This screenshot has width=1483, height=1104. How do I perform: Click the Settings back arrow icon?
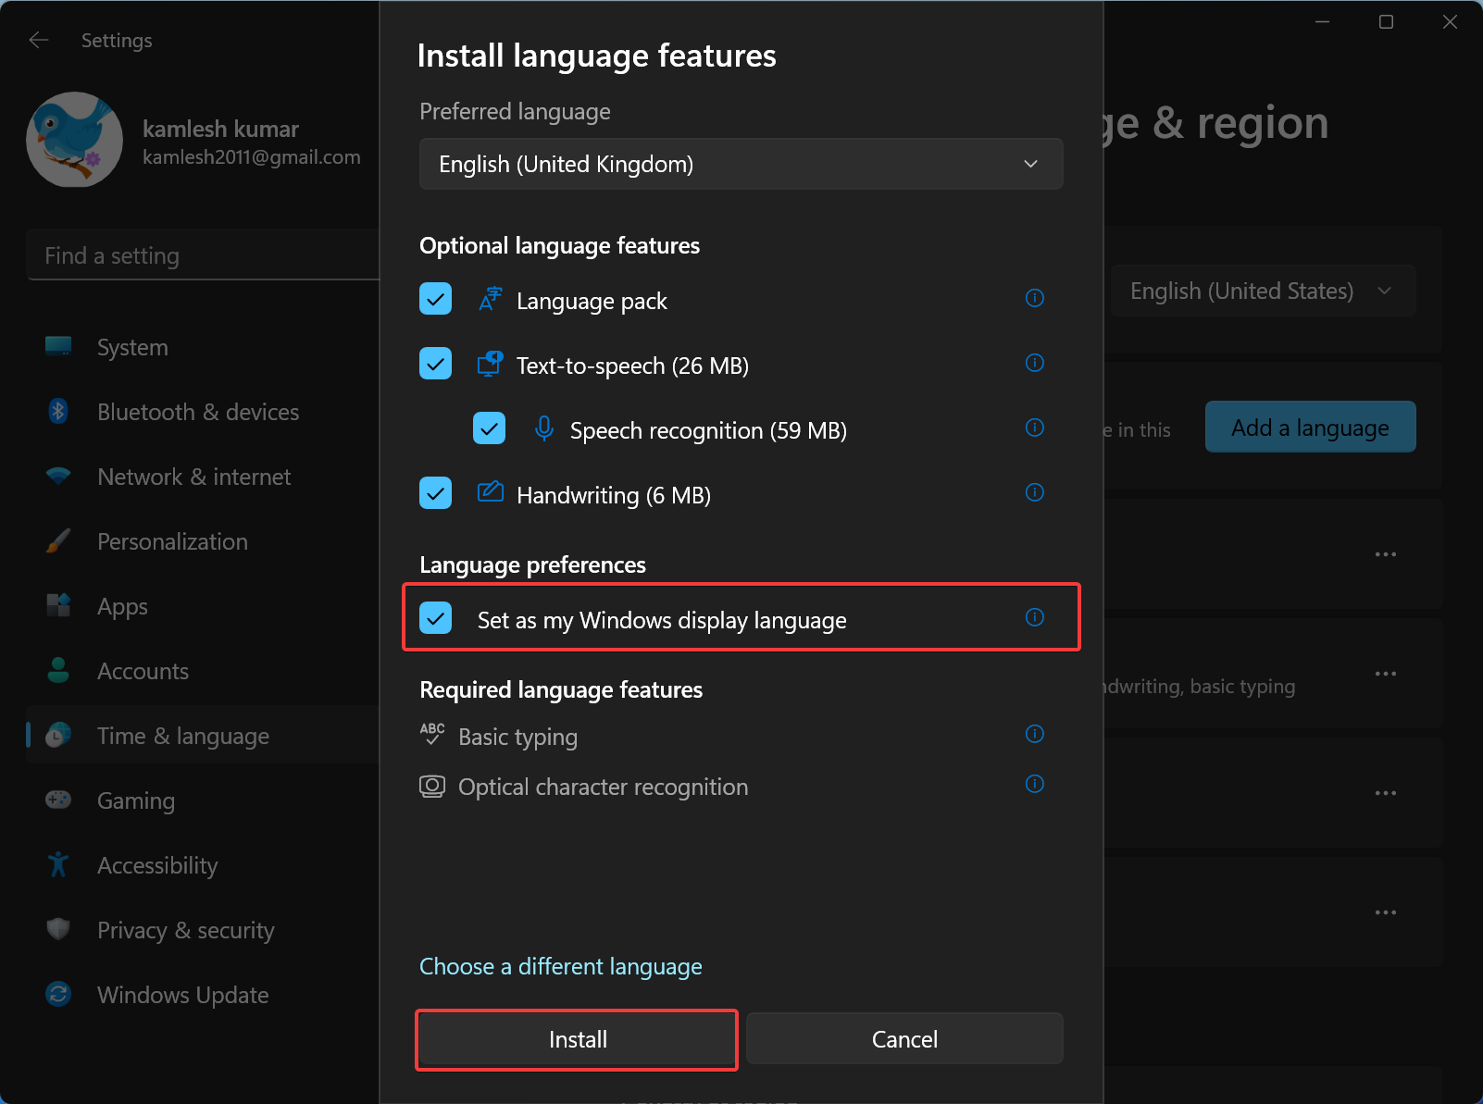tap(38, 40)
